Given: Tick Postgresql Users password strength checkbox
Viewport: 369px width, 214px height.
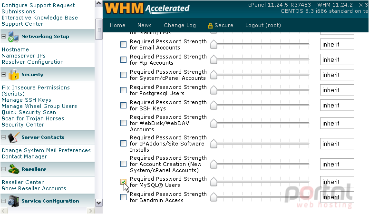Looking at the screenshot, I should [x=123, y=90].
